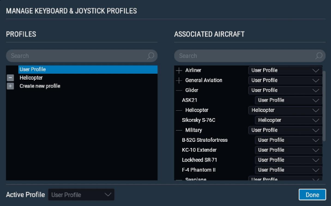Image resolution: width=331 pixels, height=206 pixels.
Task: Expand the General Aviation category
Action: click(179, 80)
